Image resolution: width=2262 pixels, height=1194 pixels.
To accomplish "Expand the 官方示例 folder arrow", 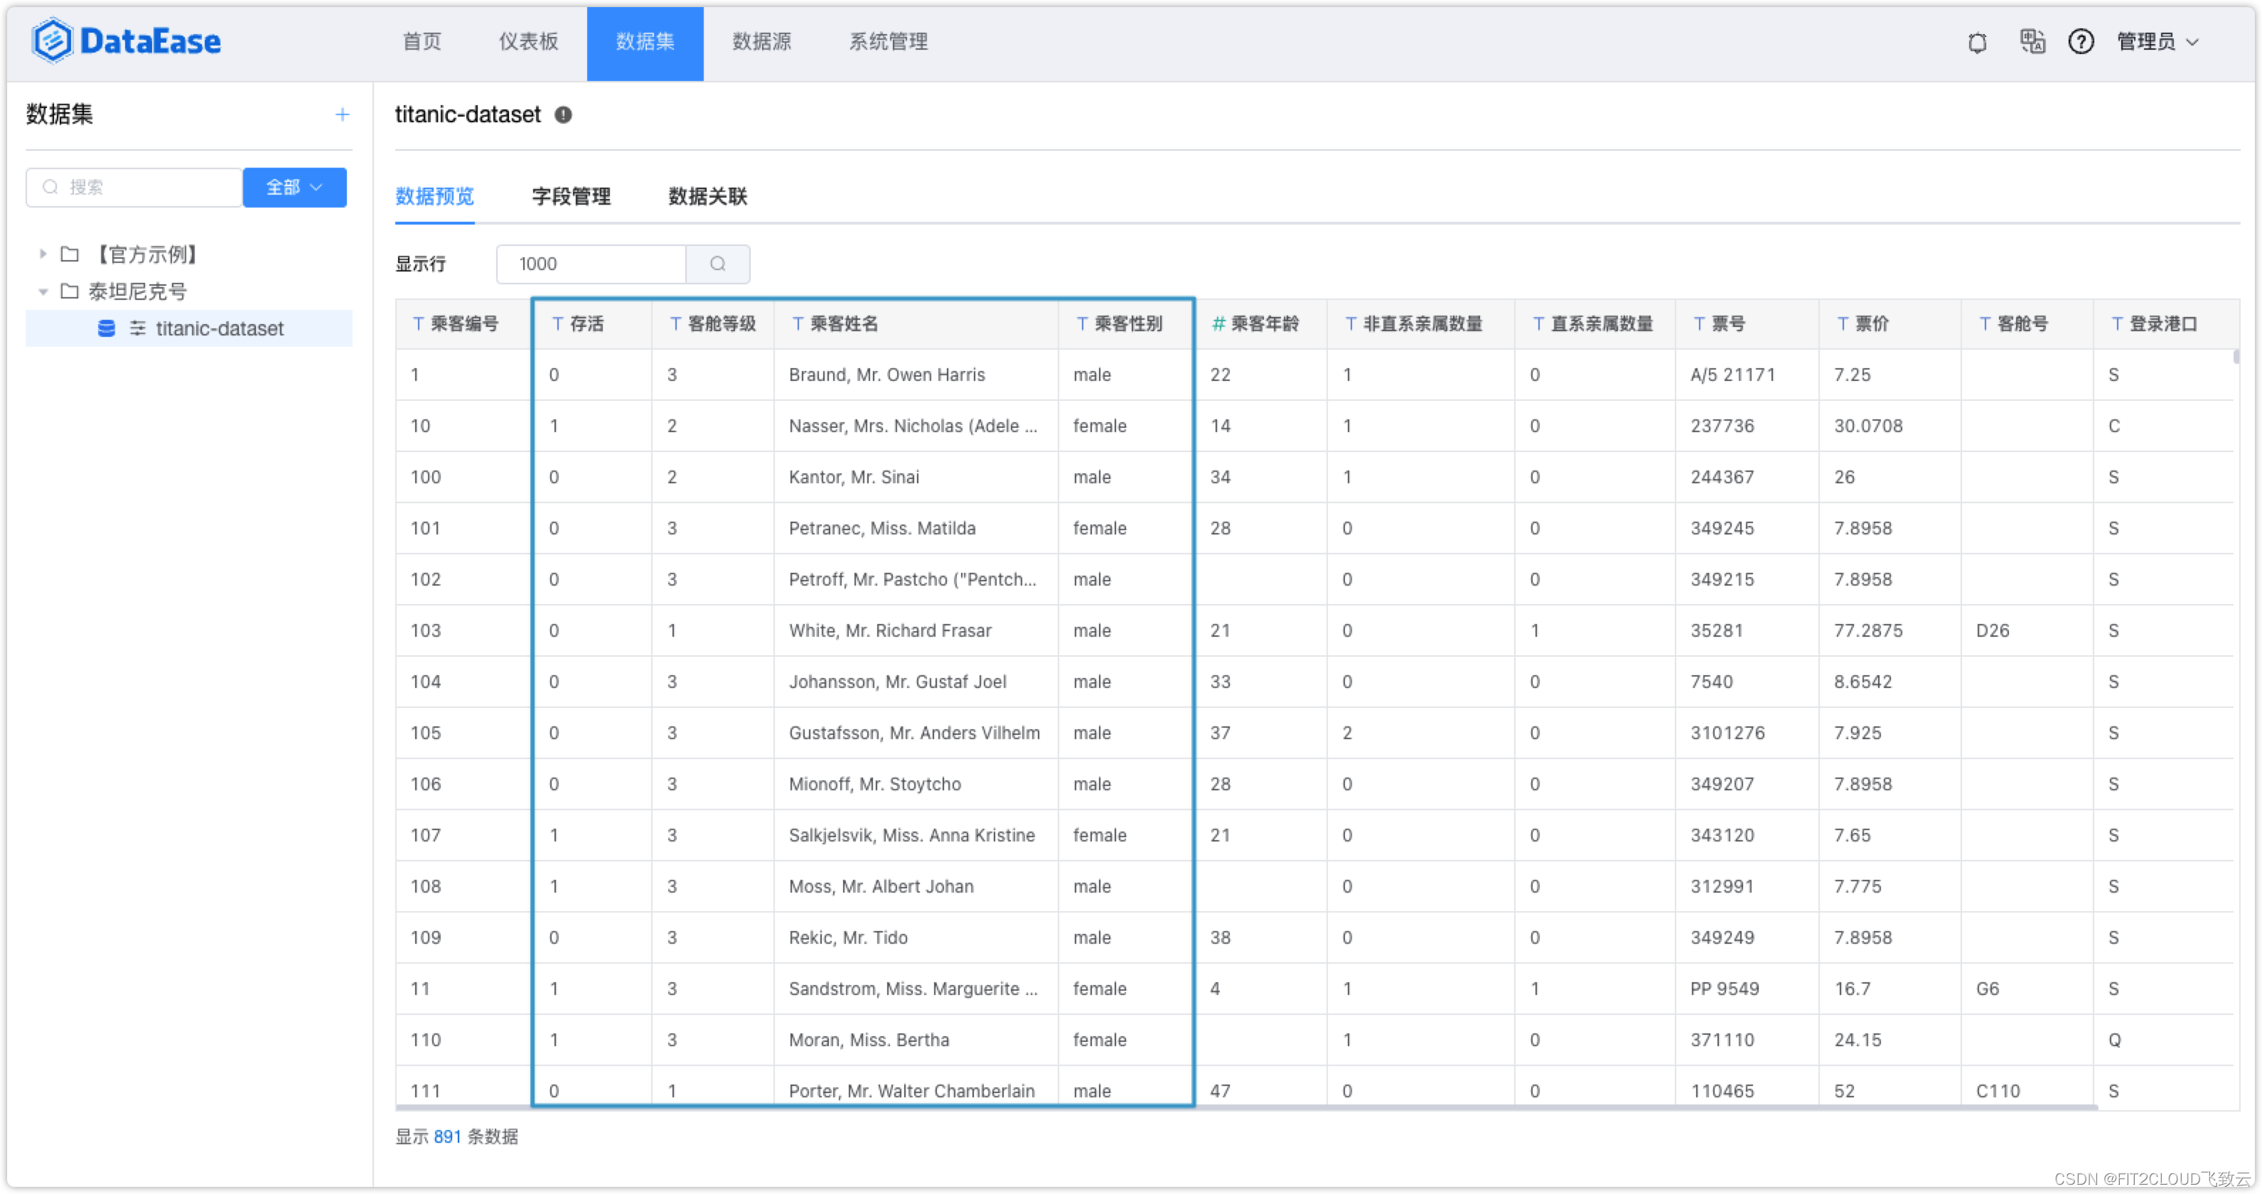I will pos(42,254).
